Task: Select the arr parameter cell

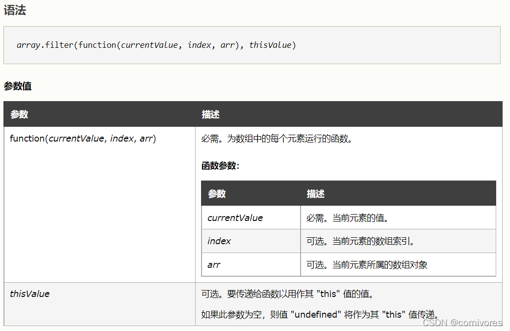Action: pyautogui.click(x=214, y=265)
